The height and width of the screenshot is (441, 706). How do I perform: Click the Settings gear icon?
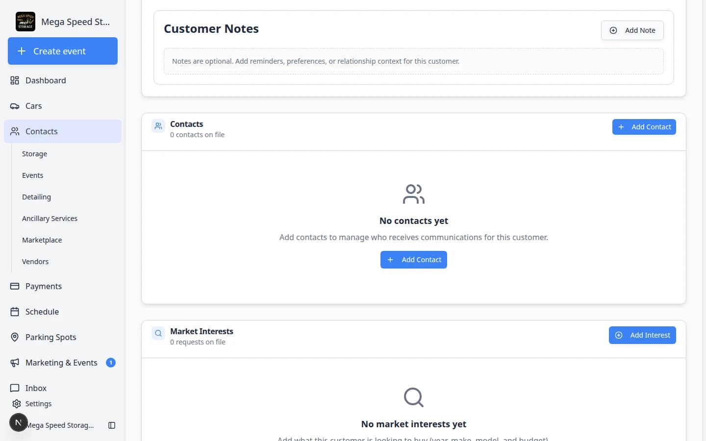click(x=17, y=404)
